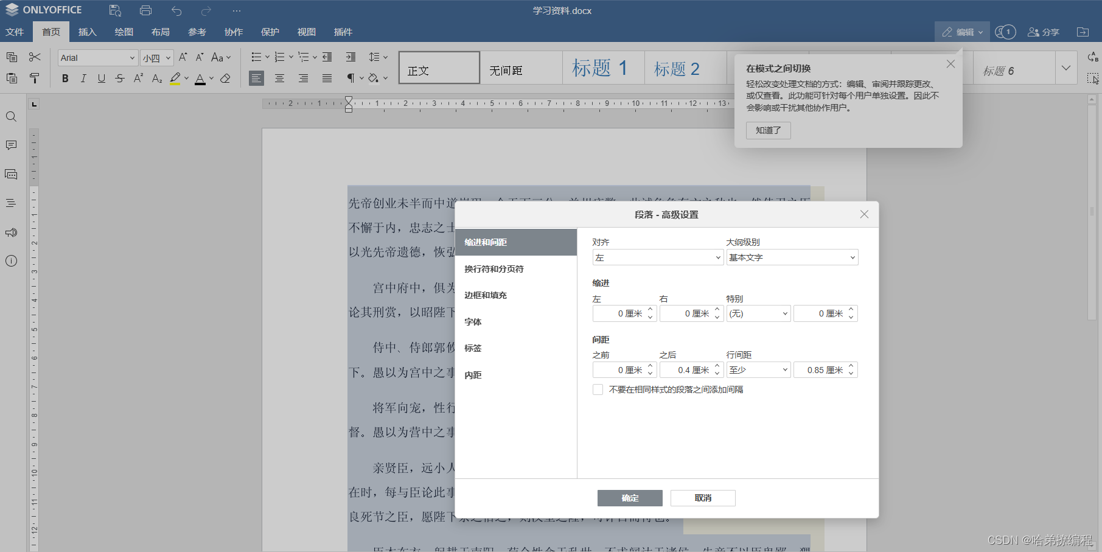Click the copy style paintbrush icon
The image size is (1102, 552).
[35, 78]
